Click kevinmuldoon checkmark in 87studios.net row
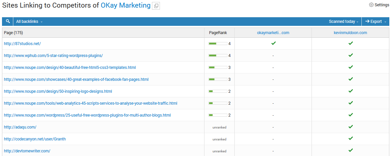This screenshot has height=156, width=392. (350, 43)
